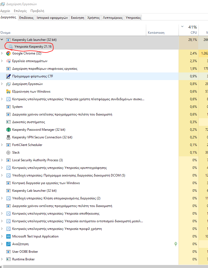Click the System process icon

(x=8, y=107)
